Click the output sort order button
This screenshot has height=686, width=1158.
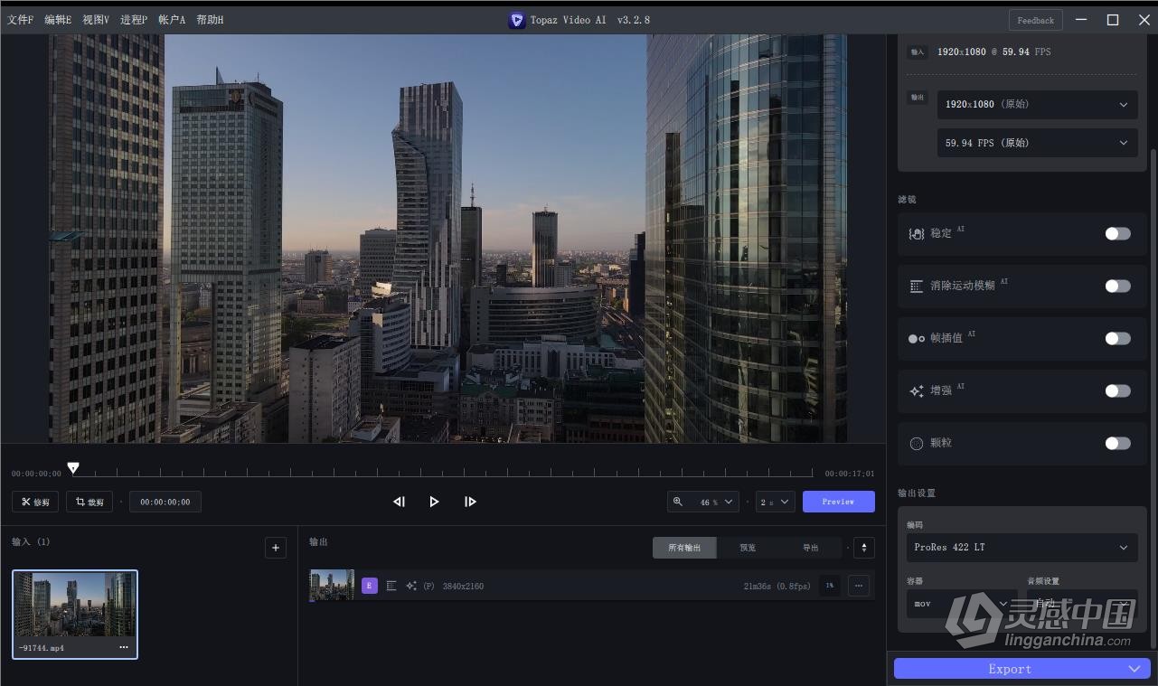point(864,548)
